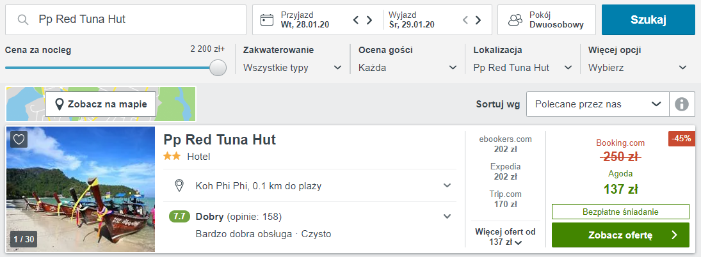701x257 pixels.
Task: Open the Lokalizacja dropdown
Action: (522, 68)
